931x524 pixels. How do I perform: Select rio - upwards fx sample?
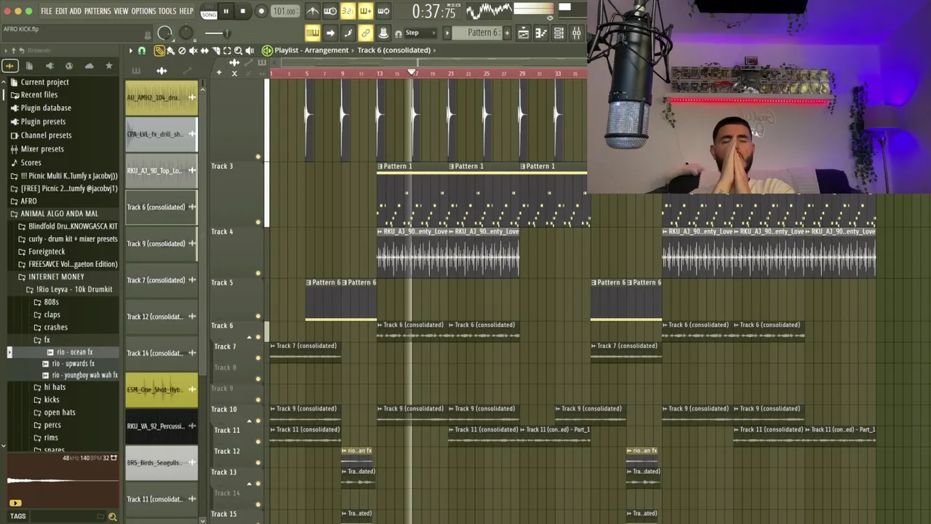pyautogui.click(x=73, y=364)
